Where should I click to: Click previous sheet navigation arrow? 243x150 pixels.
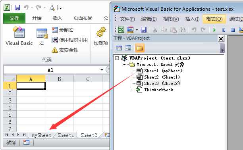(x=13, y=135)
